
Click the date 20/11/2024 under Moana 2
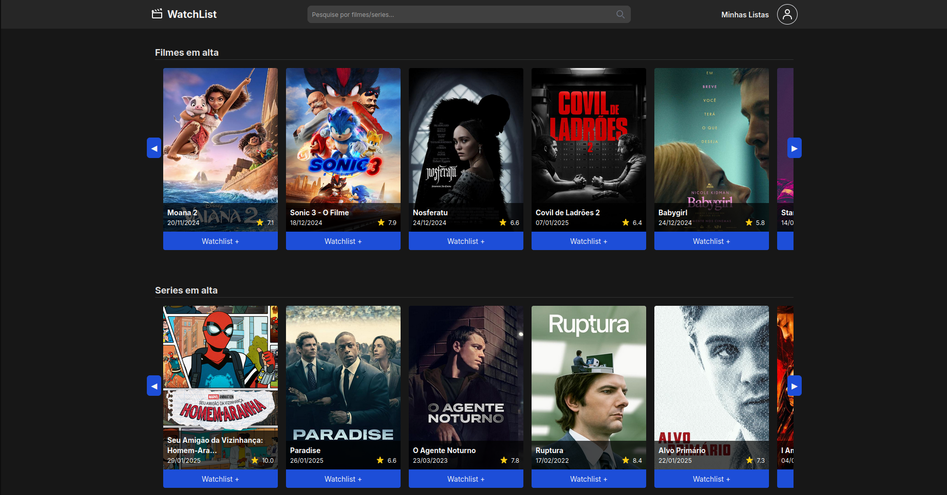point(183,223)
